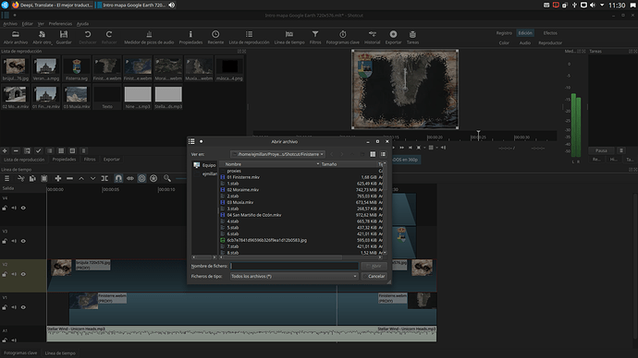This screenshot has width=638, height=358.
Task: Click clock 11:30 in system tray
Action: pyautogui.click(x=617, y=6)
